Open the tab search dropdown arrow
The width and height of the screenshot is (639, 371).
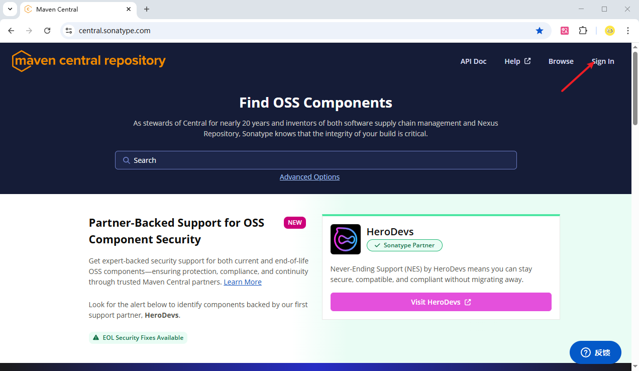tap(10, 9)
